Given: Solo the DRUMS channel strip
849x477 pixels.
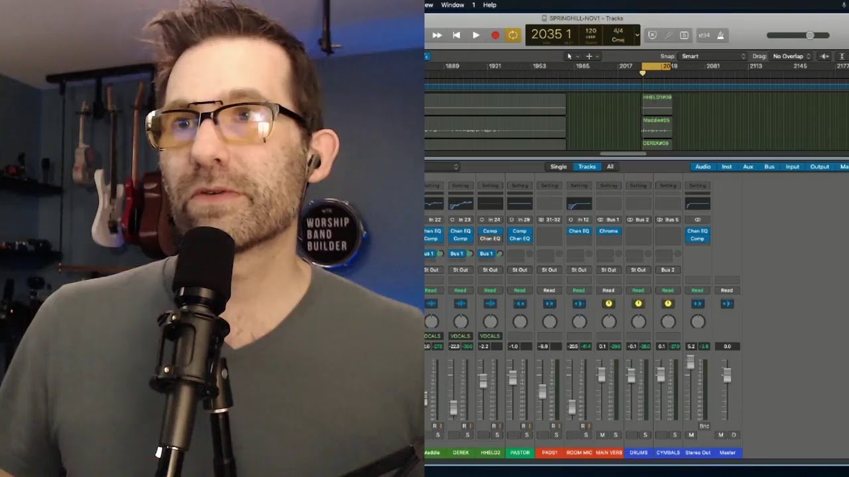Looking at the screenshot, I should 645,435.
